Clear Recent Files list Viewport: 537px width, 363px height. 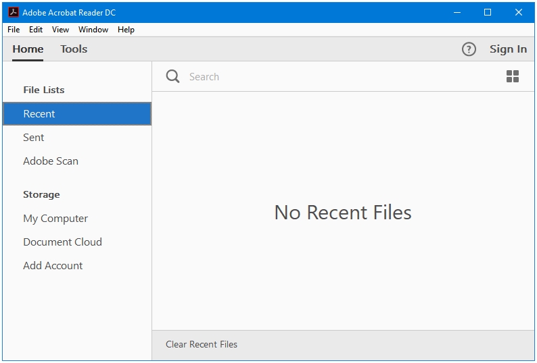tap(202, 344)
